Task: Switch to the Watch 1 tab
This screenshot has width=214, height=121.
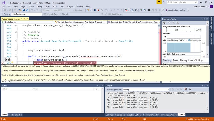Action: click(18, 115)
